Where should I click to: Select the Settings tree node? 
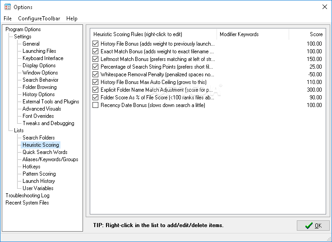pyautogui.click(x=23, y=37)
